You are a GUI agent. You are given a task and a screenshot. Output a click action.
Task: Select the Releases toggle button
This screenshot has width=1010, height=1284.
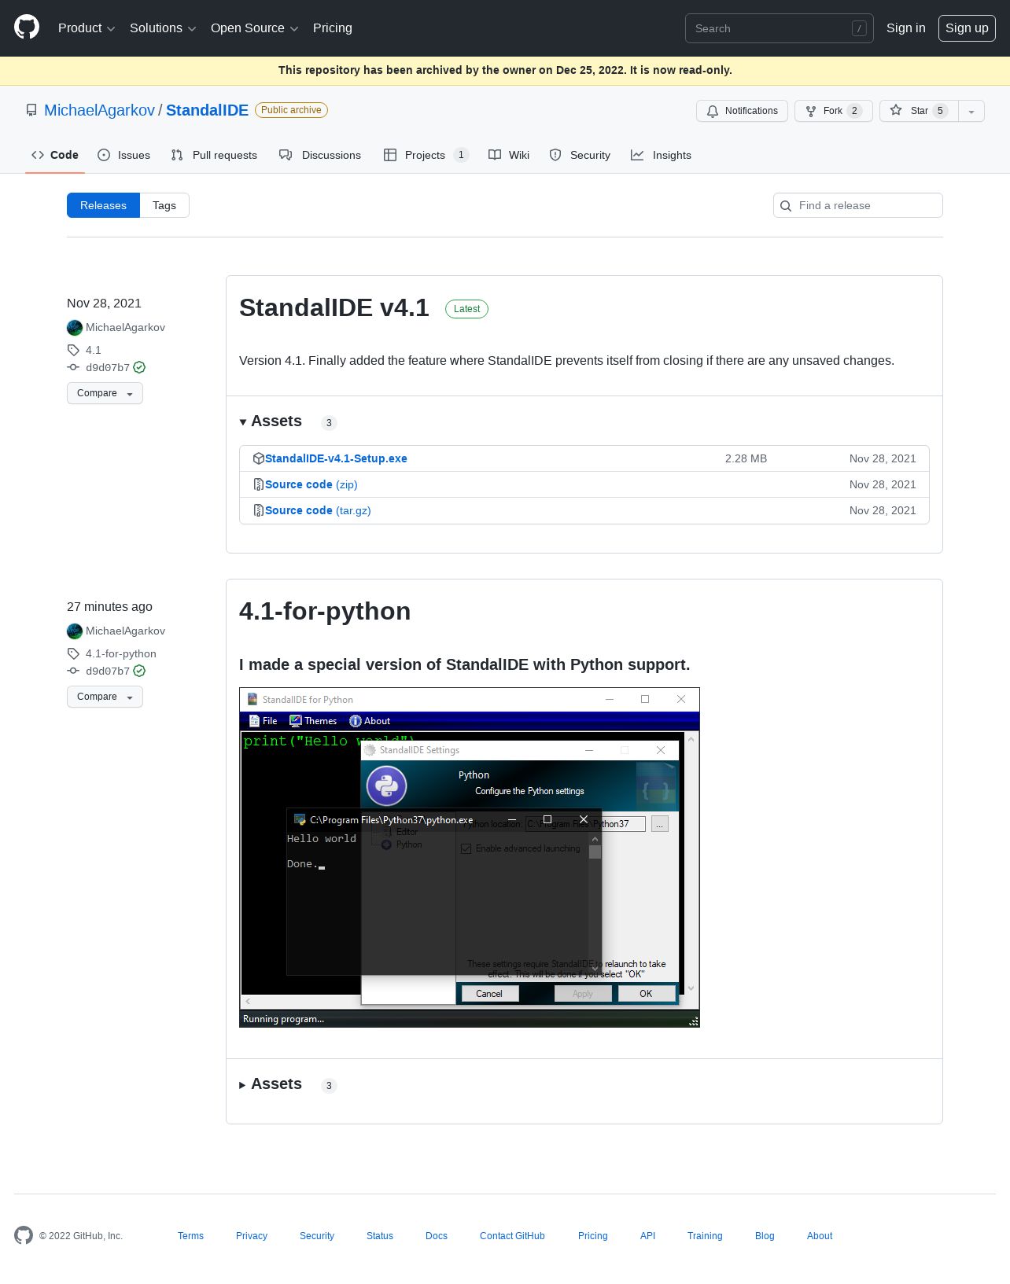[x=103, y=205]
